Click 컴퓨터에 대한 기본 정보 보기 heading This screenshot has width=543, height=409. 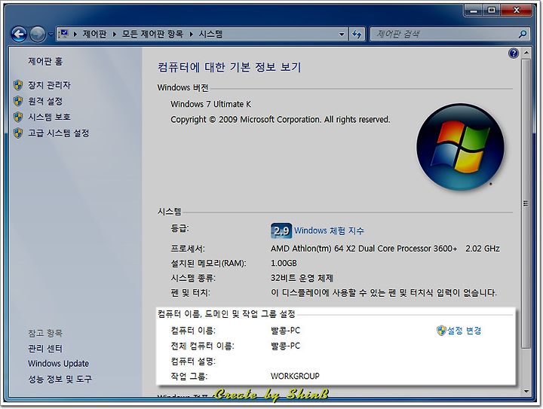pos(229,67)
